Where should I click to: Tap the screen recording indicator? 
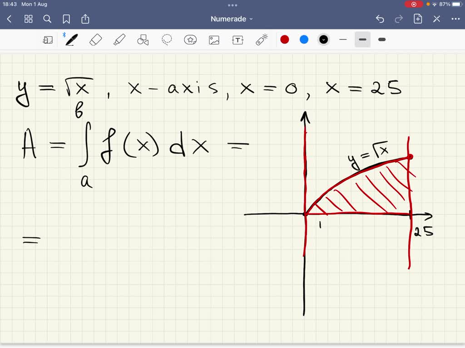coord(413,4)
